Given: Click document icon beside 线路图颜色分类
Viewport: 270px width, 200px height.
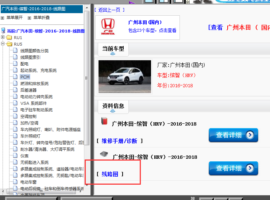Looking at the screenshot, I should point(15,50).
